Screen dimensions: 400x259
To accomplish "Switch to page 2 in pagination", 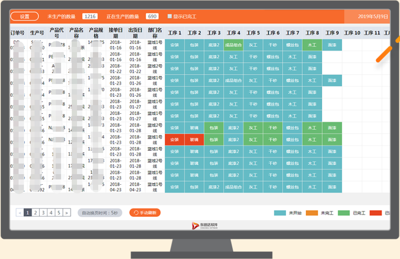I will (35, 213).
